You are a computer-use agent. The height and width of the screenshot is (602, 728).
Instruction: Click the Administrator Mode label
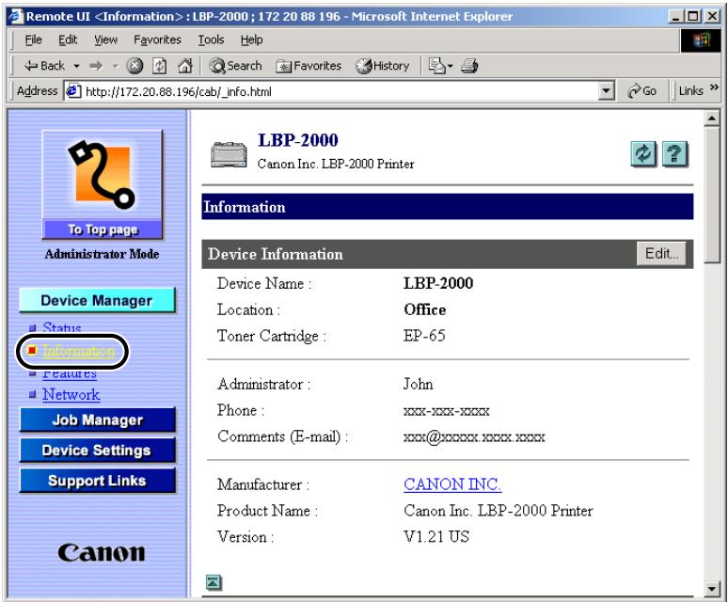(103, 254)
